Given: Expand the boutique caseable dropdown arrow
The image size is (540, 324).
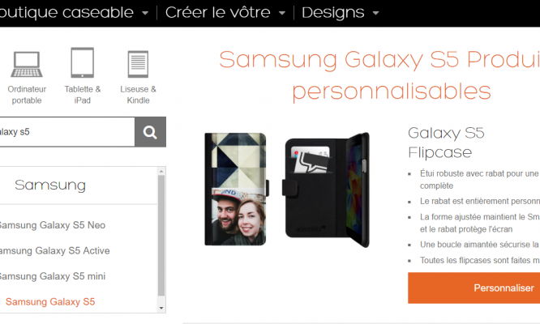Looking at the screenshot, I should pyautogui.click(x=145, y=14).
